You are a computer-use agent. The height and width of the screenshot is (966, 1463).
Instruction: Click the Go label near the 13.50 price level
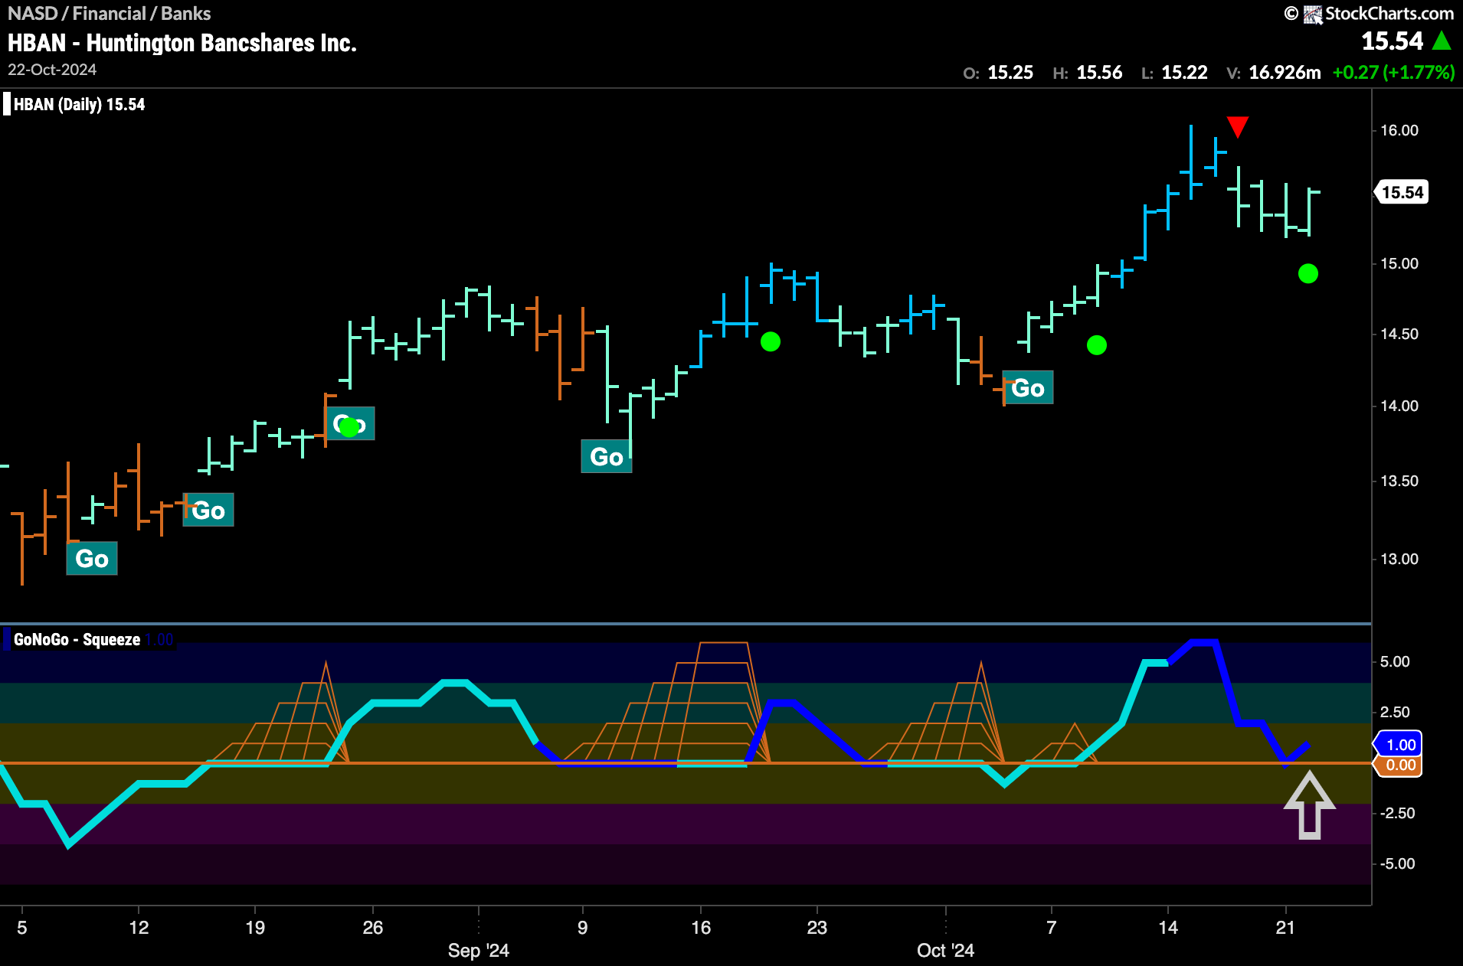coord(607,457)
